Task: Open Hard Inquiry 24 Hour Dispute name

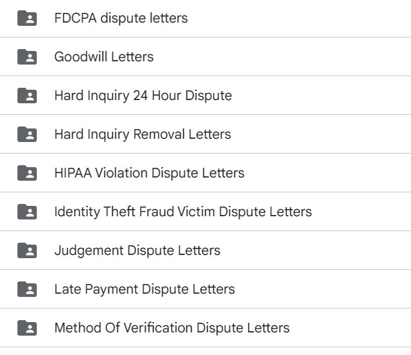Action: coord(143,96)
